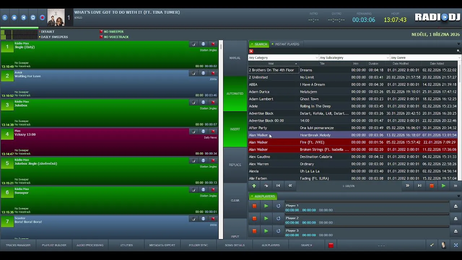
Task: Open FOLDER SYNC
Action: [x=199, y=245]
